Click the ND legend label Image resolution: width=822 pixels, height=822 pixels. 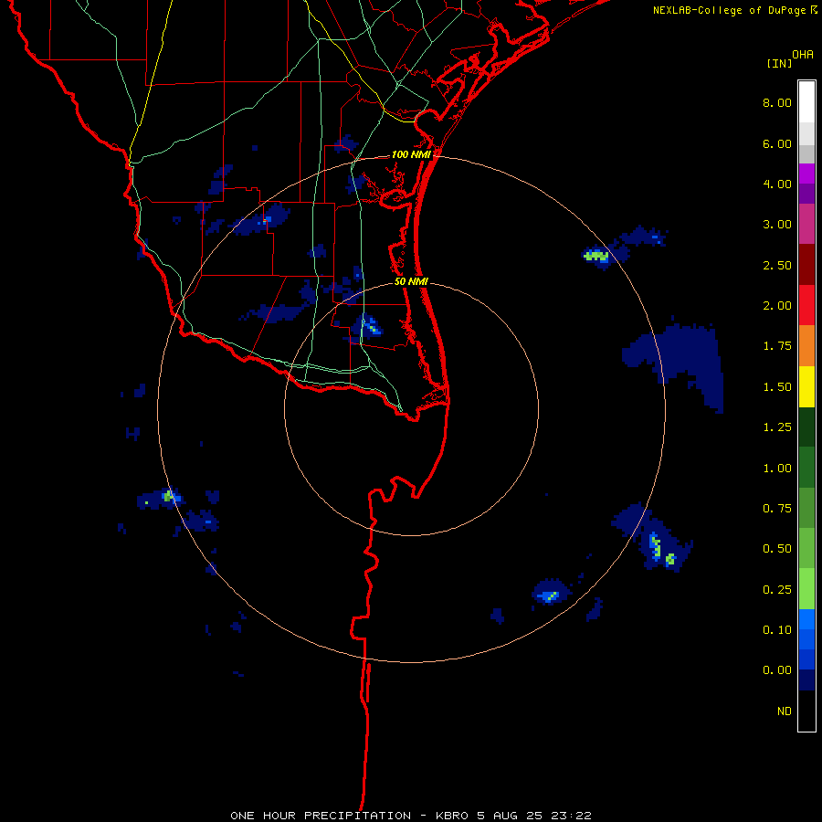(x=785, y=711)
